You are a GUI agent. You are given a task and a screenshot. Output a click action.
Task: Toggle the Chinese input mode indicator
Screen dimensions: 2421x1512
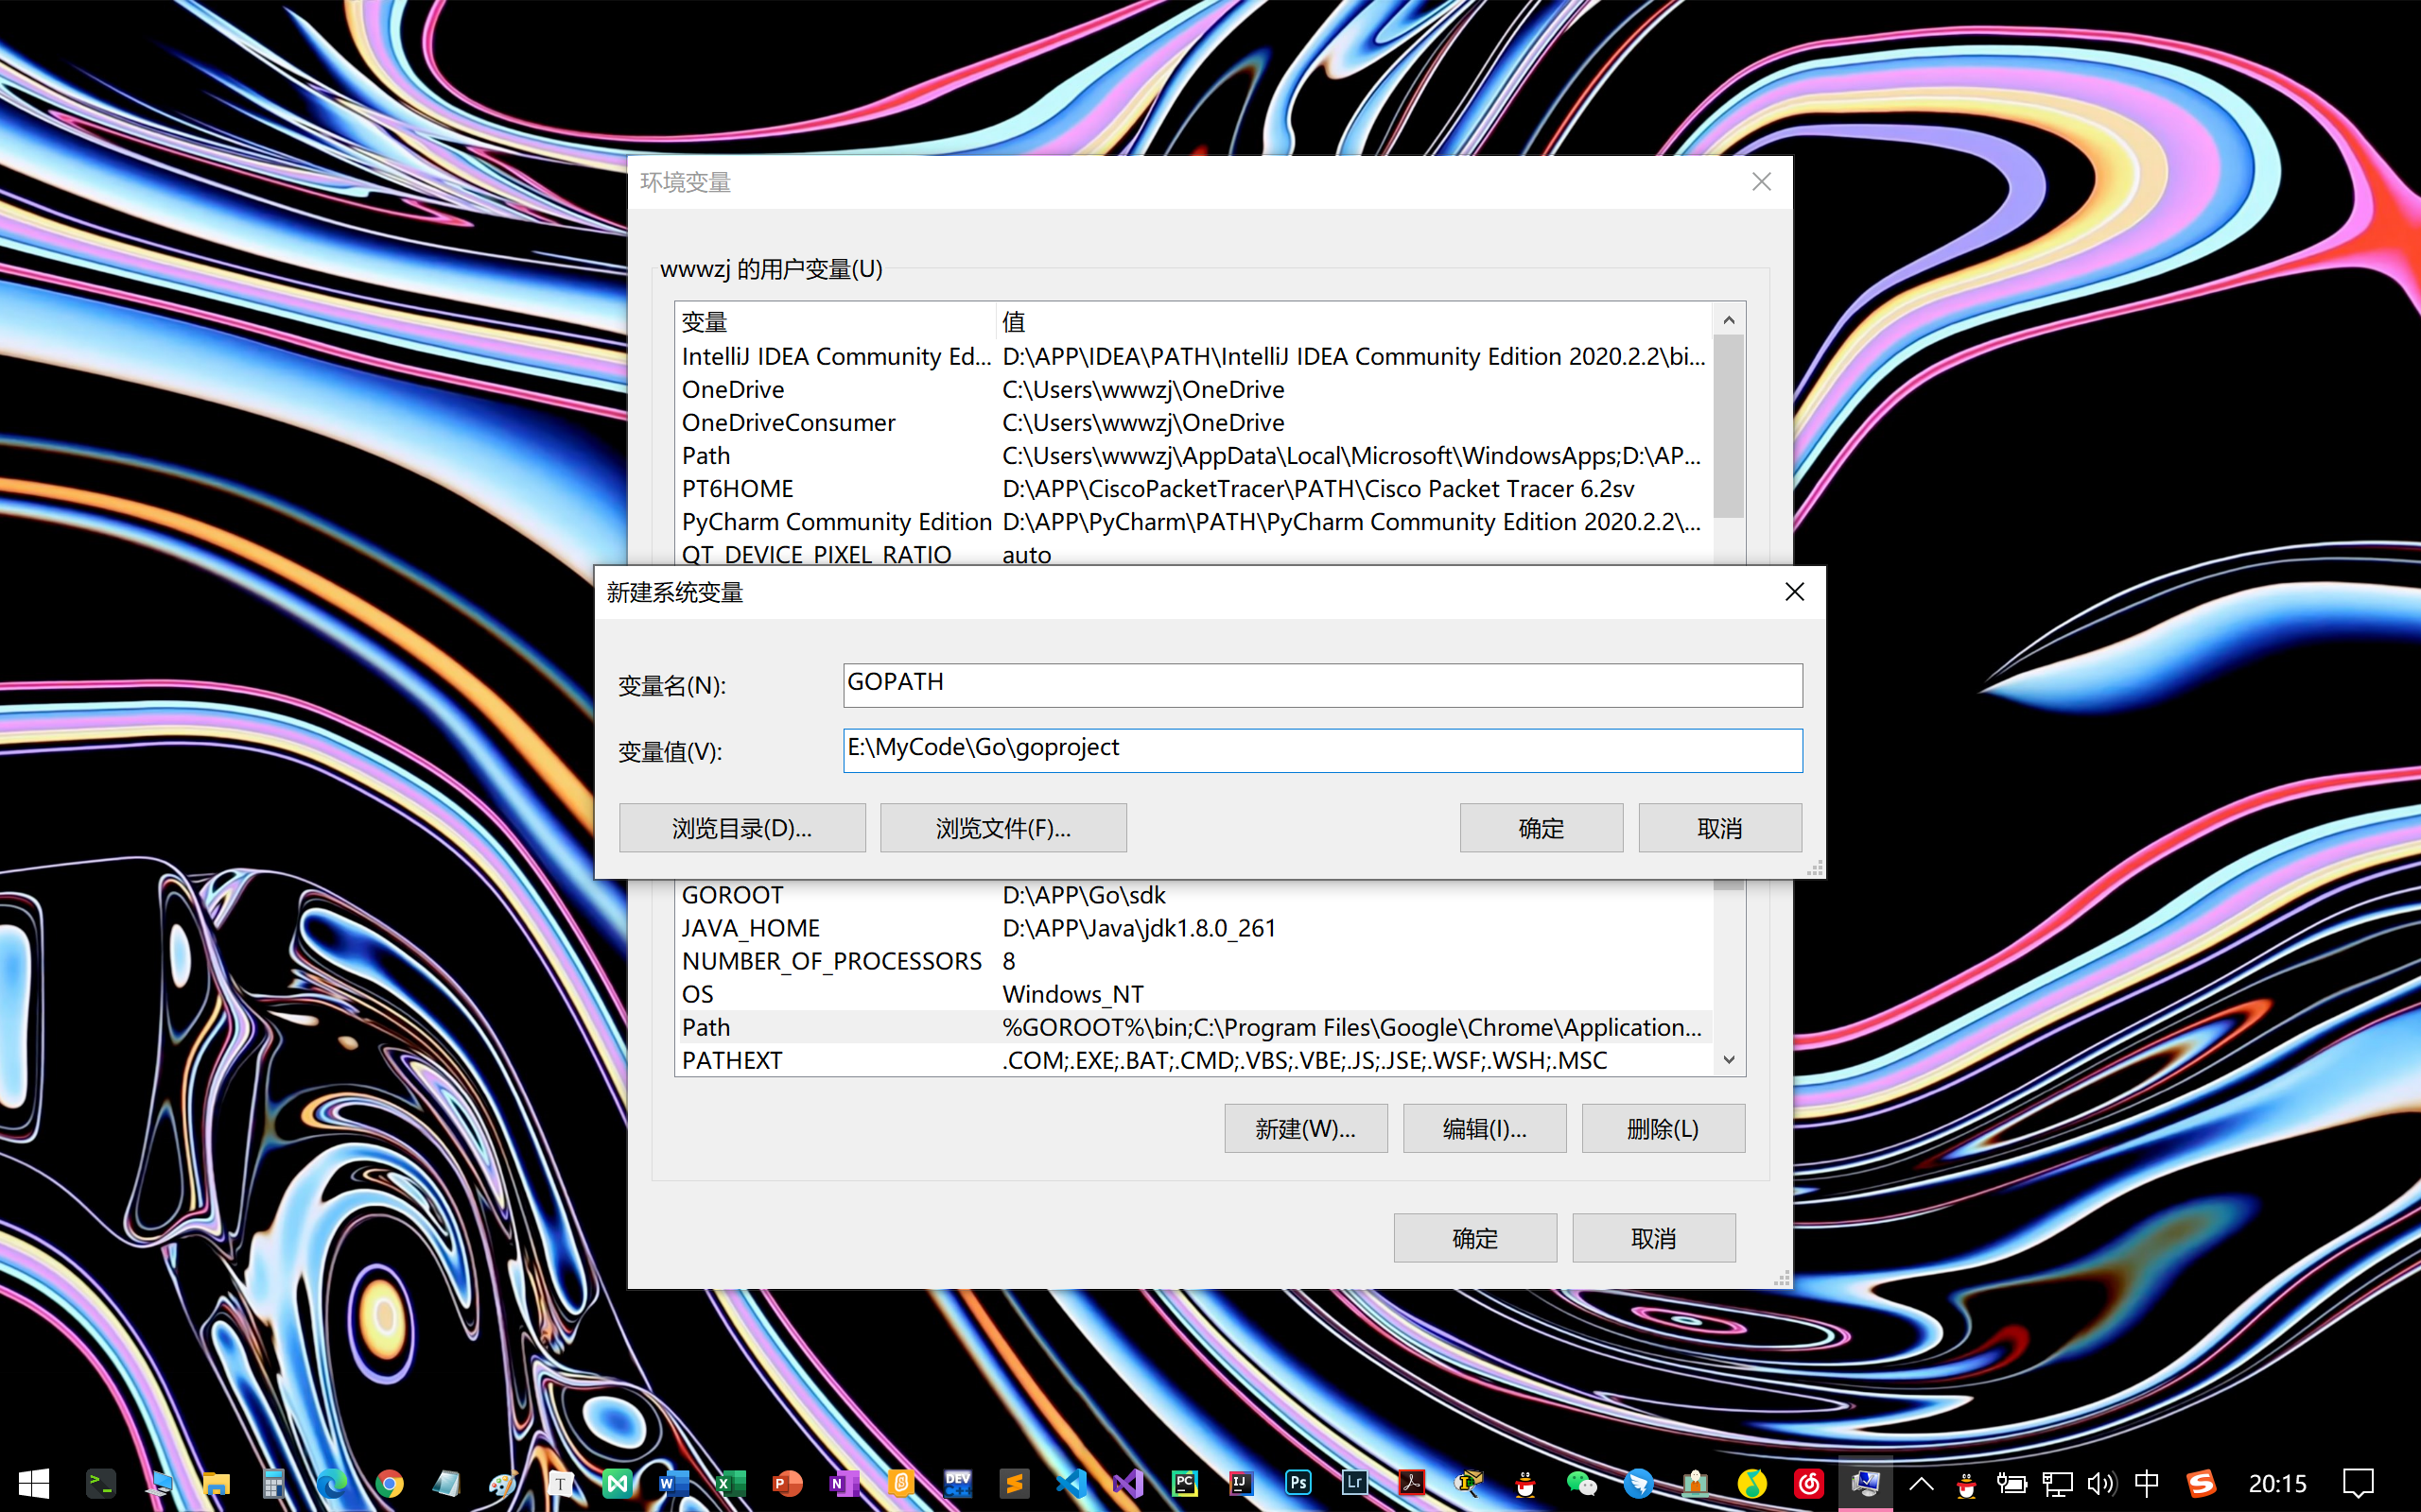coord(2146,1483)
